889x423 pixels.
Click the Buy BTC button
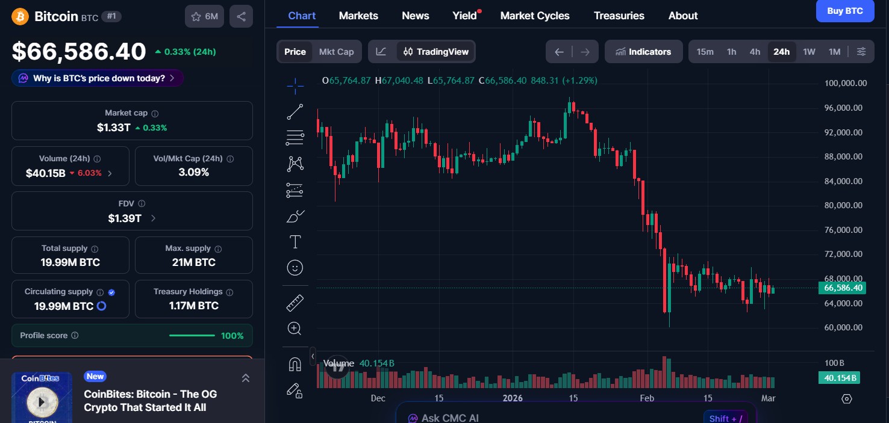click(x=845, y=11)
